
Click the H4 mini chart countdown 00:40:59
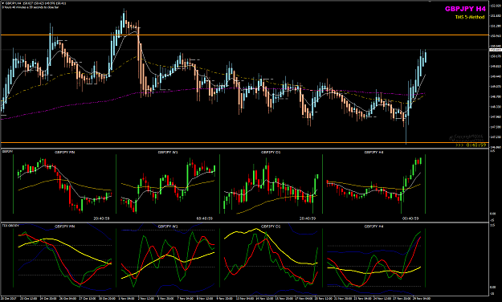(410, 218)
